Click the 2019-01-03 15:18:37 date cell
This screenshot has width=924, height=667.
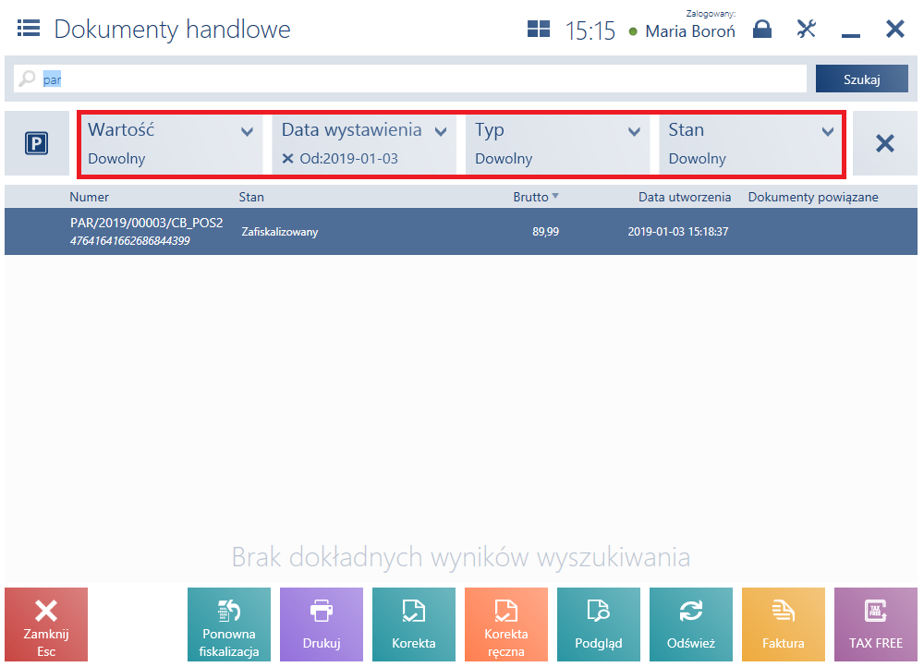(x=678, y=232)
